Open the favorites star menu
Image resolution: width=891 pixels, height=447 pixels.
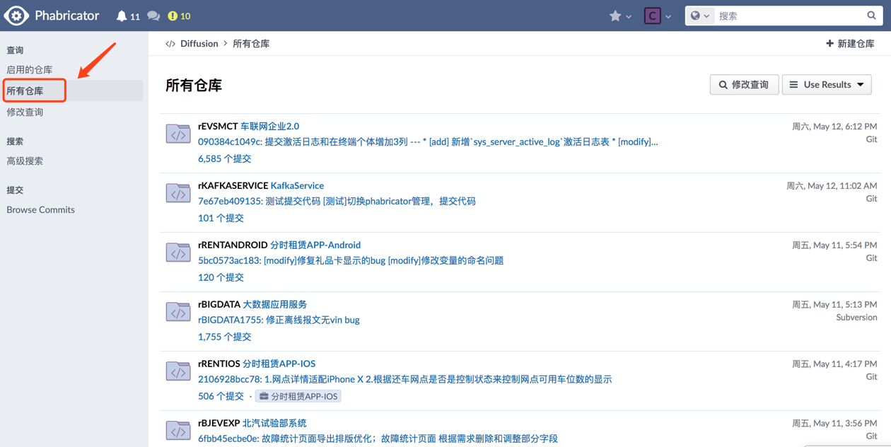coord(620,16)
